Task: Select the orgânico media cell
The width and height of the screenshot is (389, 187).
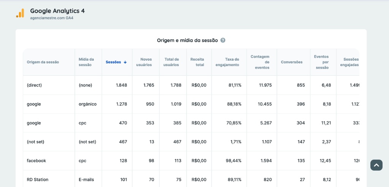Action: [88, 104]
